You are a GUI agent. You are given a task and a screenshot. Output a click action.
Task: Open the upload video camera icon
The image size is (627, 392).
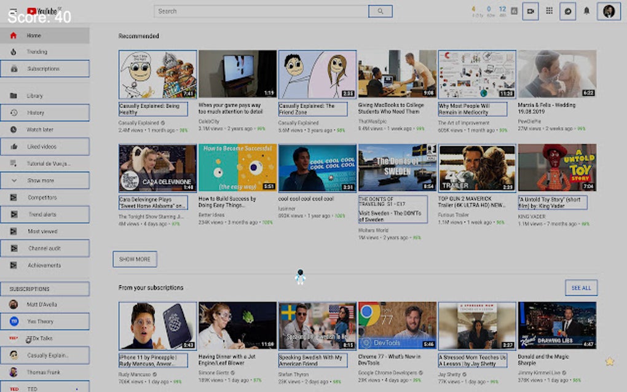coord(530,11)
